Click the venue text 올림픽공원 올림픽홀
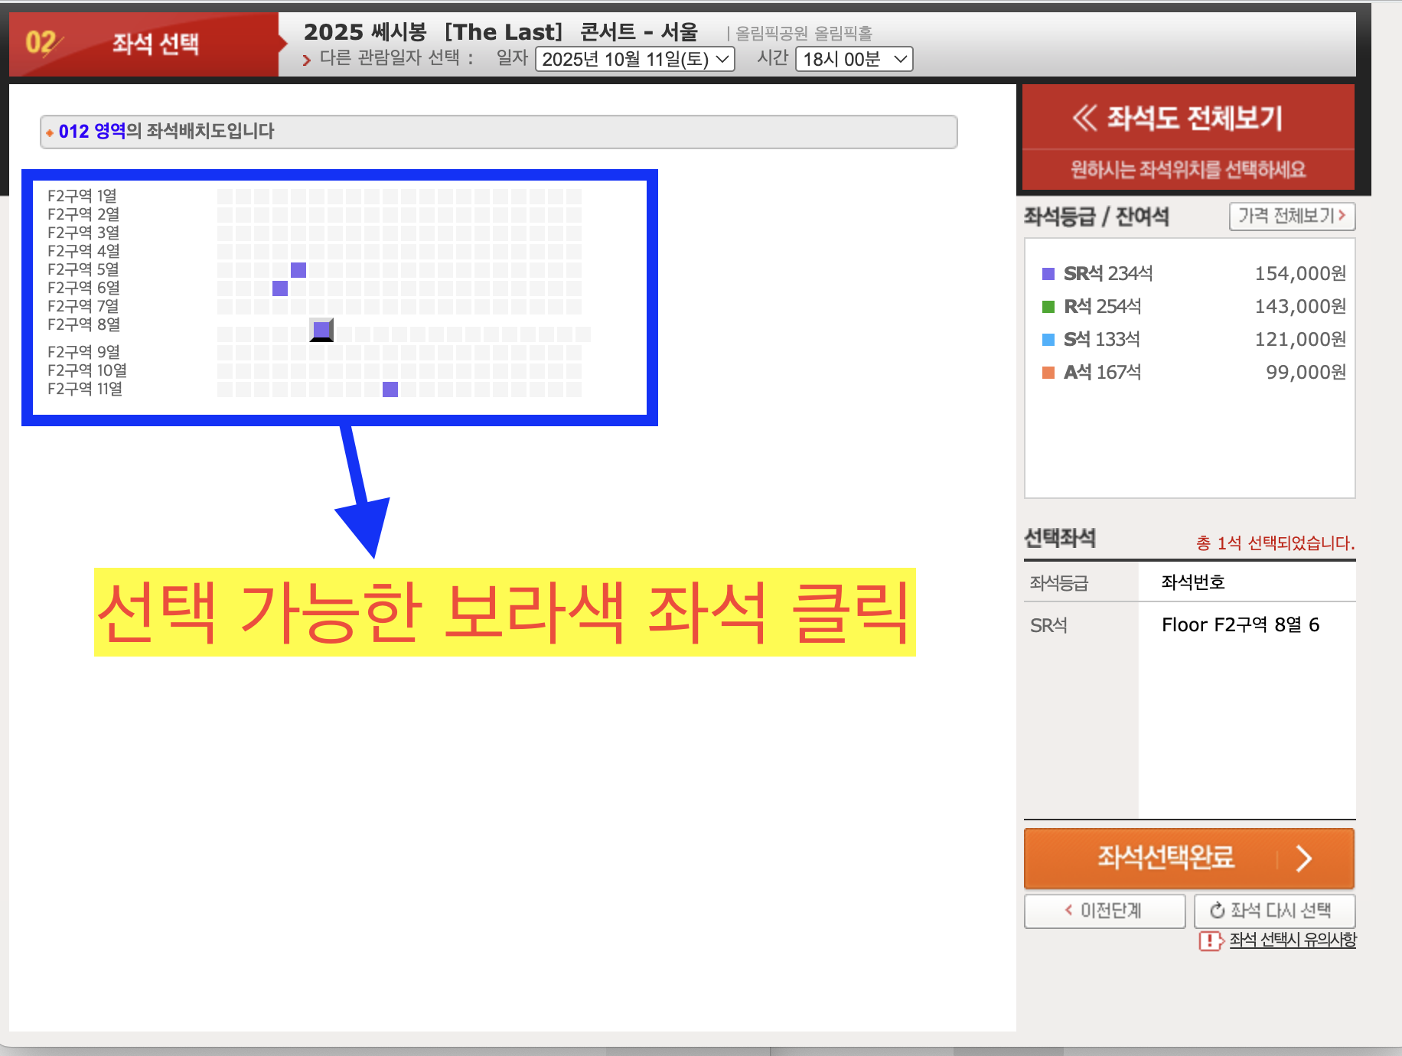Viewport: 1402px width, 1056px height. pos(804,33)
